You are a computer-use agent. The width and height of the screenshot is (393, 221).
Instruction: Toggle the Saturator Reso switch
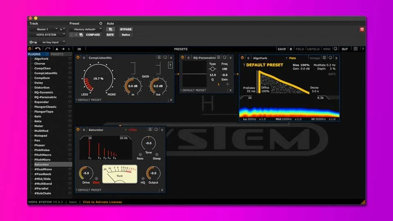(140, 155)
